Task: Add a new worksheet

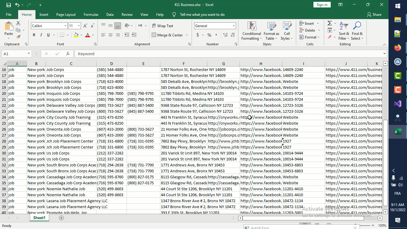Action: point(61,218)
